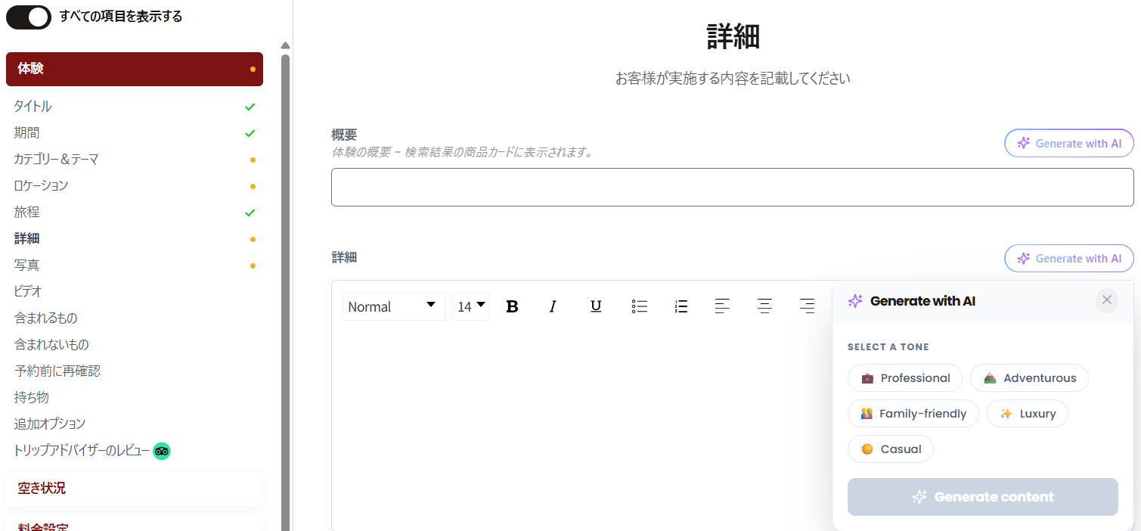Choose the Adventurous tone
This screenshot has width=1141, height=531.
tap(1028, 378)
